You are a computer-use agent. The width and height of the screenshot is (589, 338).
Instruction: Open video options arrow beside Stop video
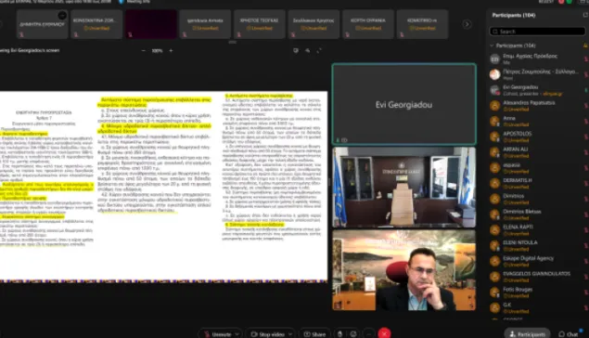tap(290, 334)
